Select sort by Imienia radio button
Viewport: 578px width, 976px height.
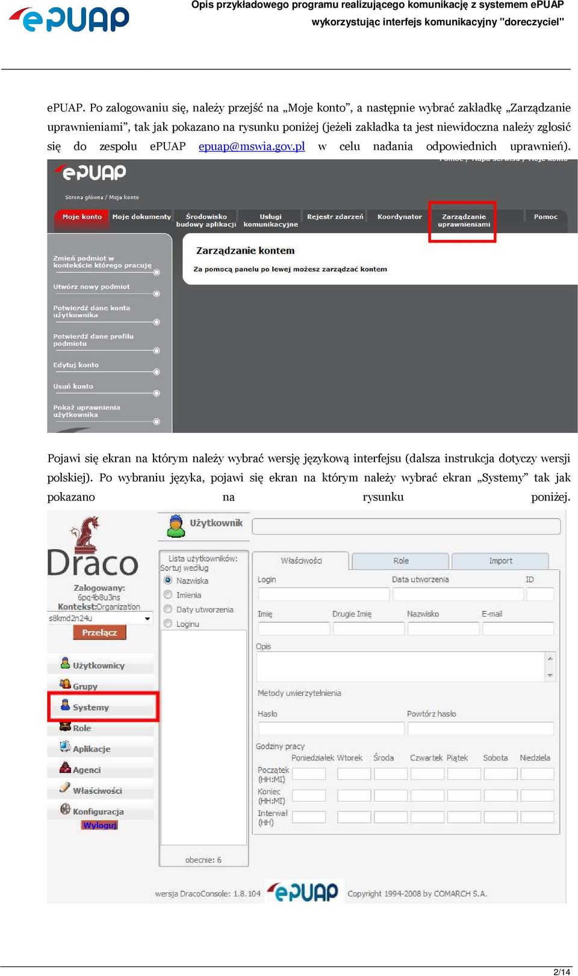(x=168, y=594)
